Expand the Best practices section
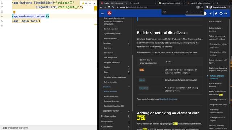 [129, 121]
